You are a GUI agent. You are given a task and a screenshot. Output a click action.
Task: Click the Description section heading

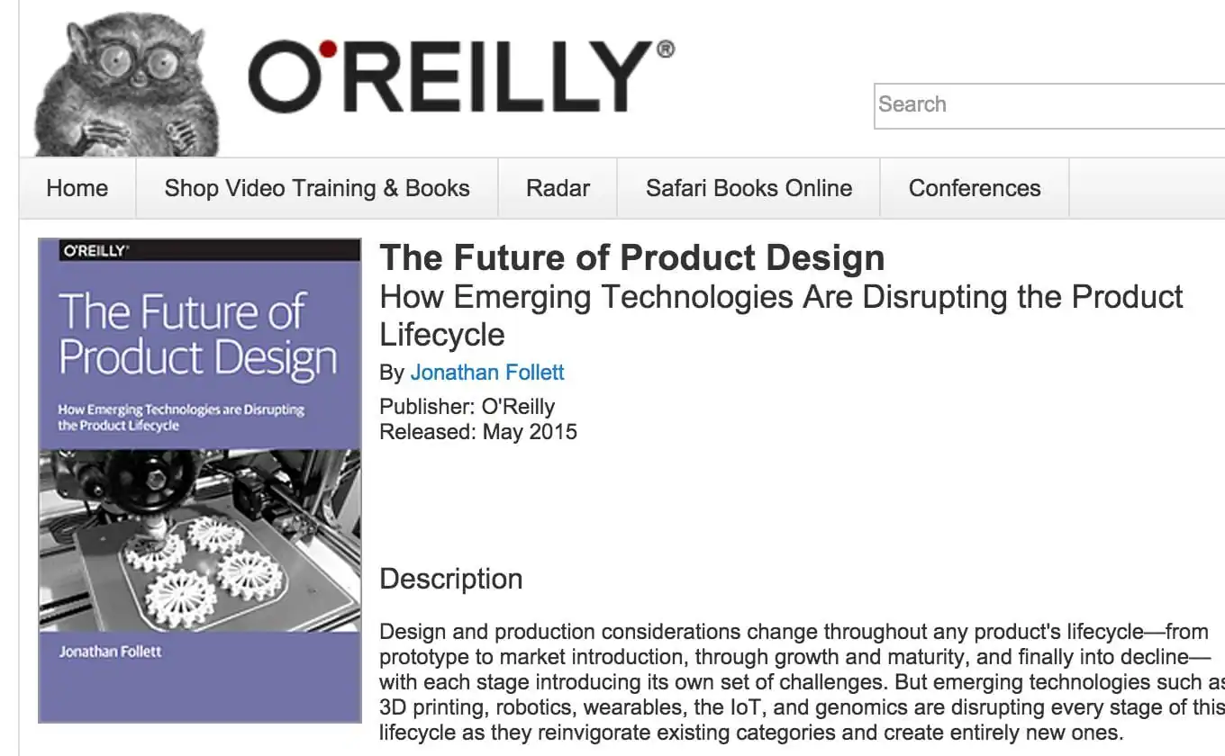[450, 579]
